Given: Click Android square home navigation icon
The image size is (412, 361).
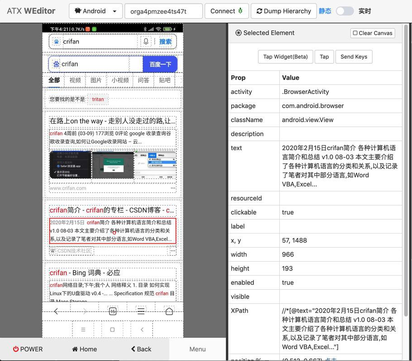Looking at the screenshot, I should (112, 329).
